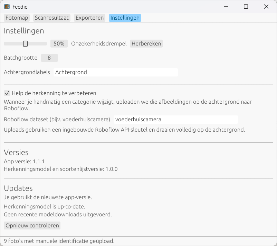Click the Feedie window title text
Image resolution: width=277 pixels, height=246 pixels.
20,7
